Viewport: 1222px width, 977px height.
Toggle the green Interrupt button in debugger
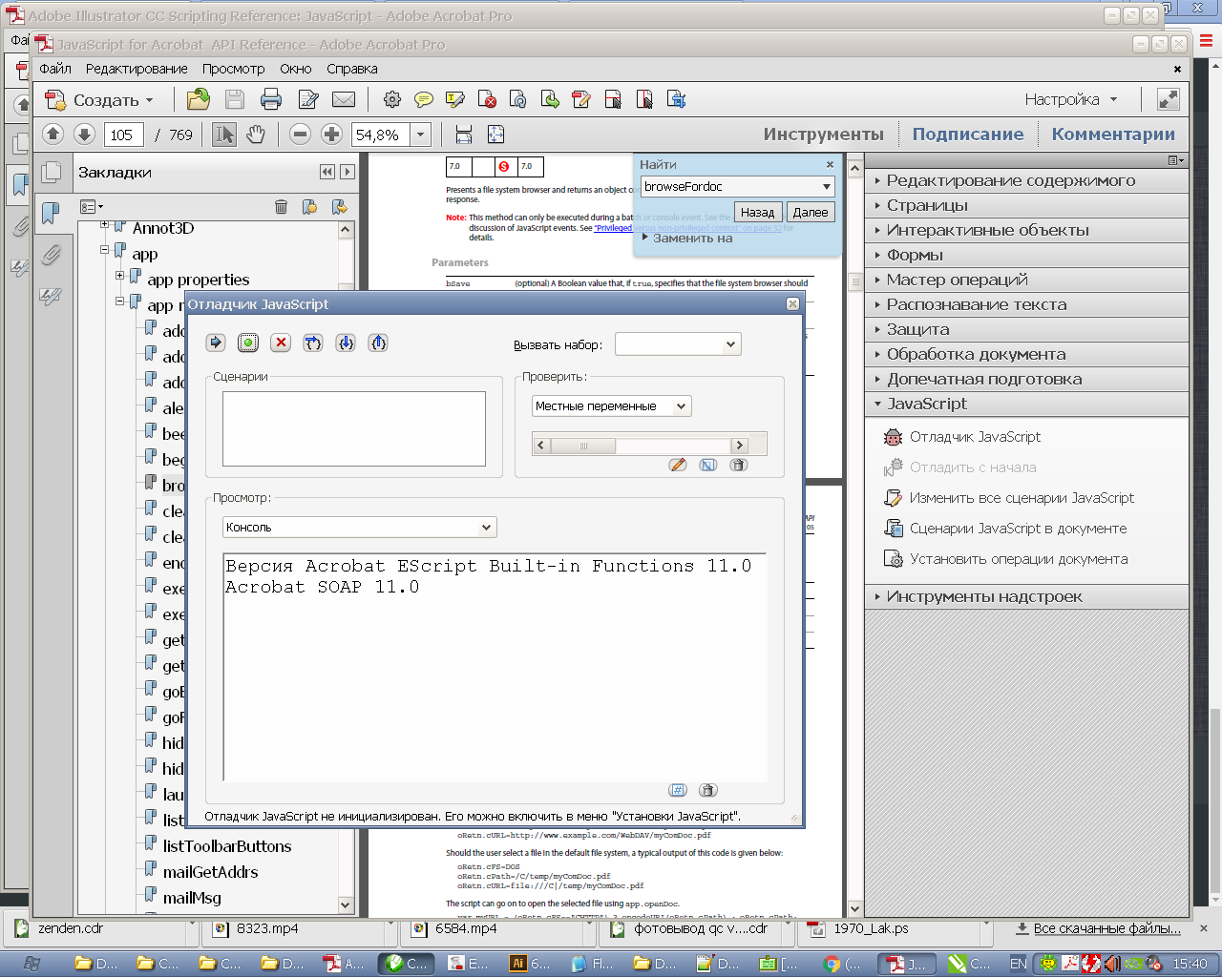coord(248,343)
